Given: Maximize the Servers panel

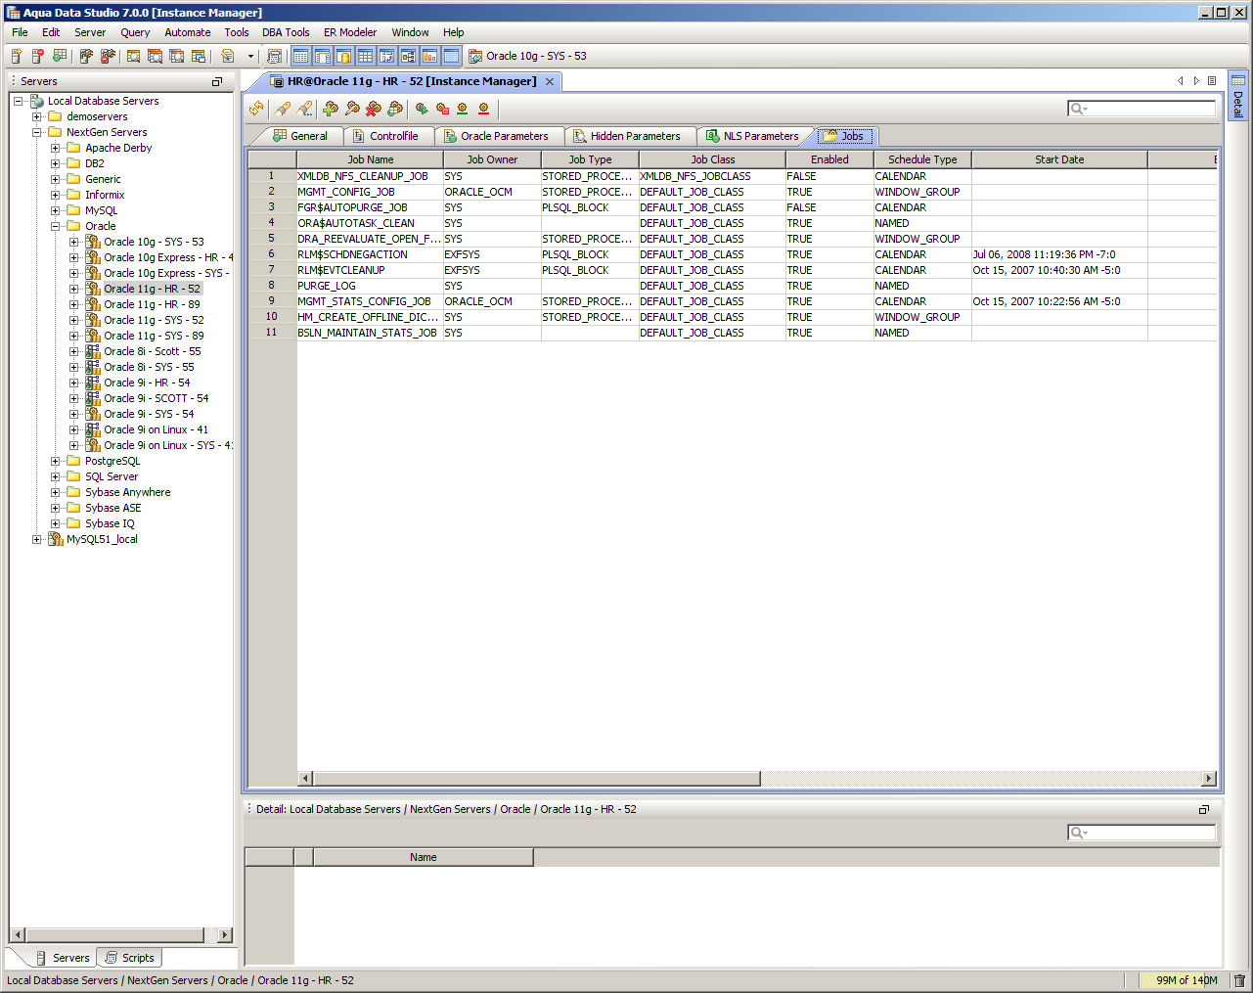Looking at the screenshot, I should coord(217,81).
